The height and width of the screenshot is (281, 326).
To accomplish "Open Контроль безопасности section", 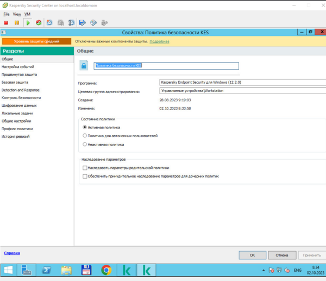I will coord(37,98).
